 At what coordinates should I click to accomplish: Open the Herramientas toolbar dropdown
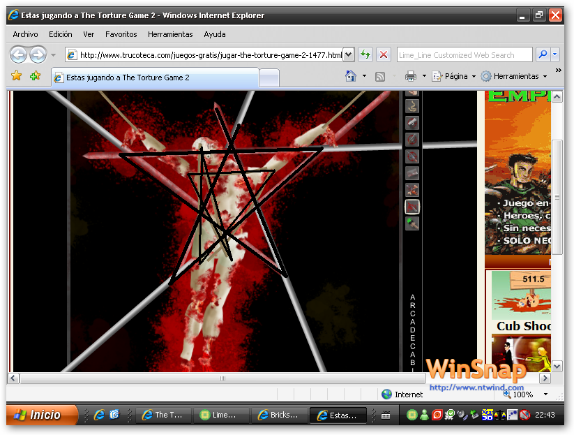tap(514, 76)
